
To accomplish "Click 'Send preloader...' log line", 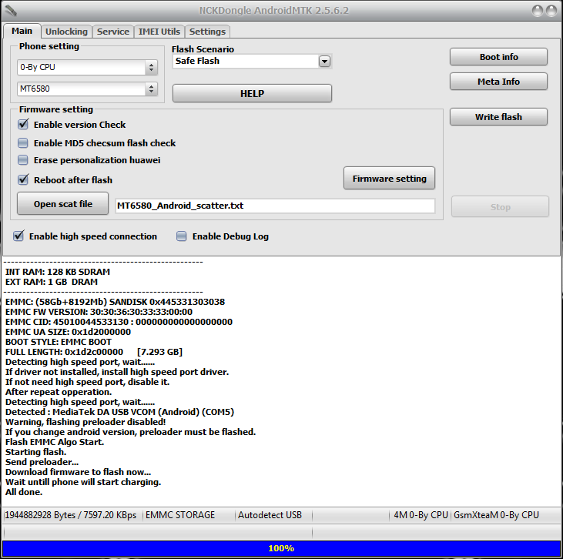I will pyautogui.click(x=42, y=463).
